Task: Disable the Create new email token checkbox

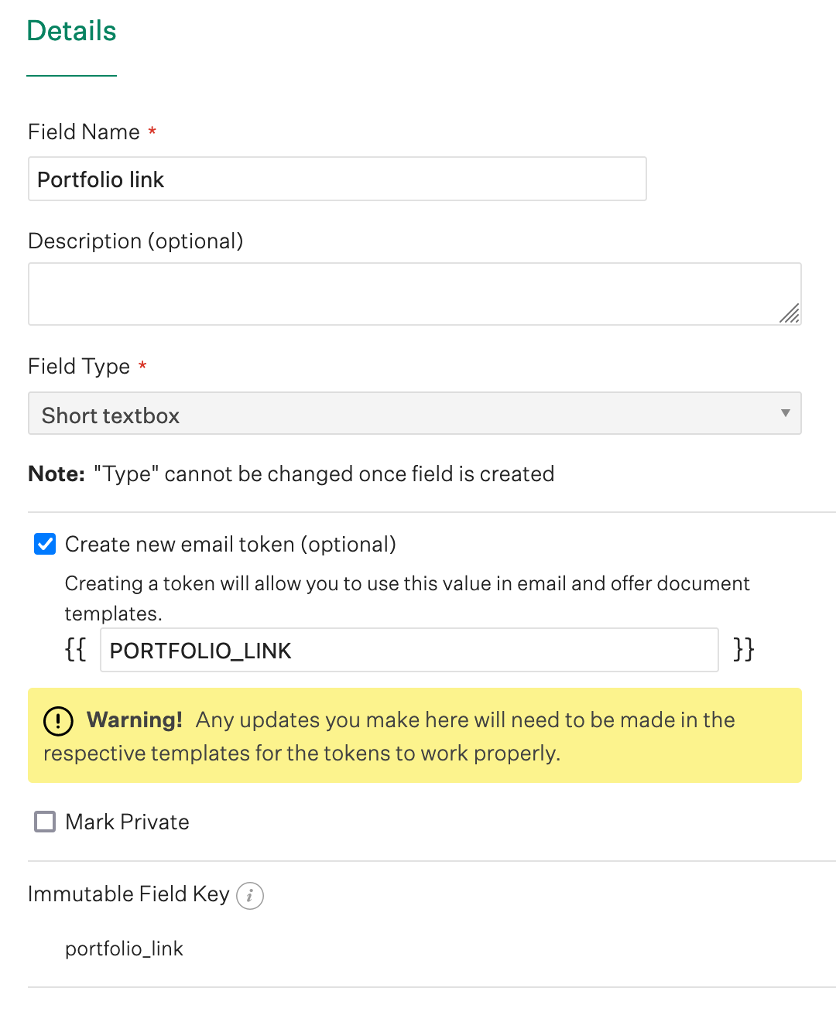Action: 44,544
